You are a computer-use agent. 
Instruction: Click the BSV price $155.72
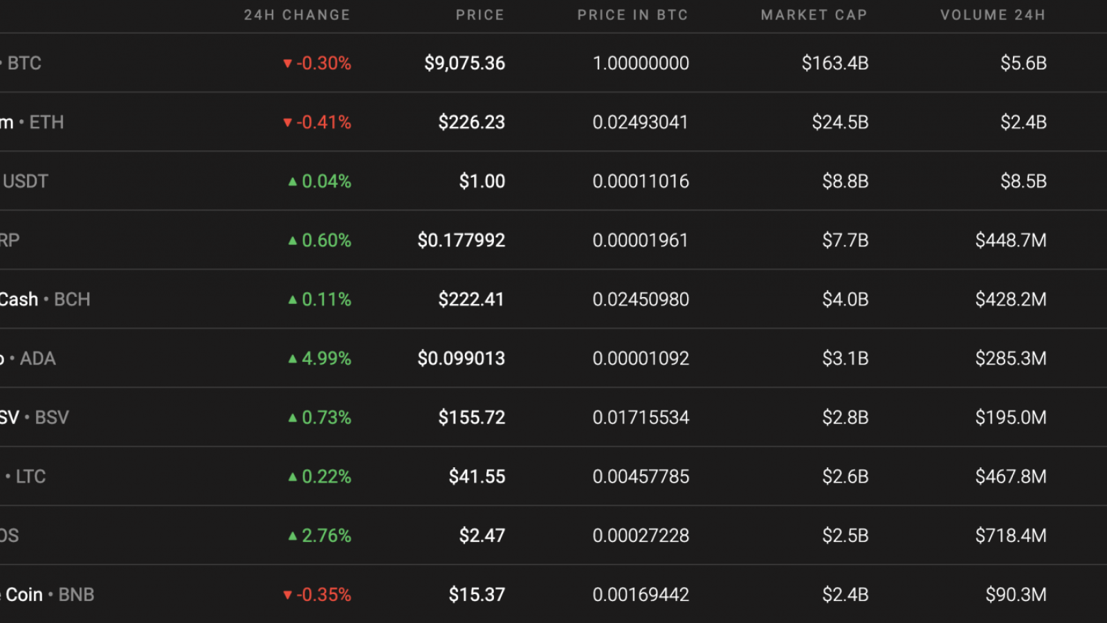(x=472, y=417)
